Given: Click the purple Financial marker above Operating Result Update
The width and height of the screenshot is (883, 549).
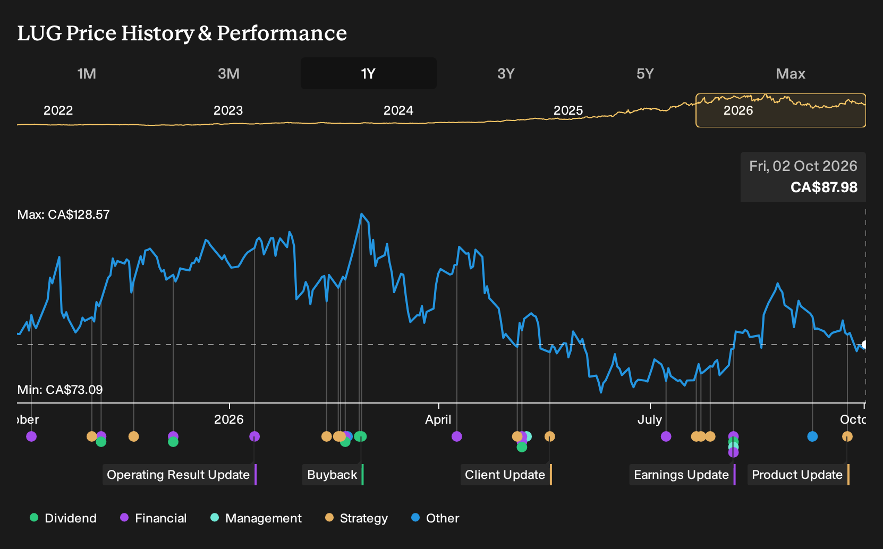Looking at the screenshot, I should (x=254, y=436).
